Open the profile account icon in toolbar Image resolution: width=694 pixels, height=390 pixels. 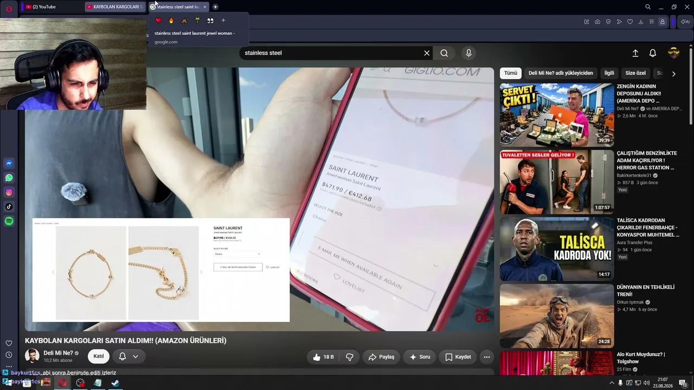663,22
